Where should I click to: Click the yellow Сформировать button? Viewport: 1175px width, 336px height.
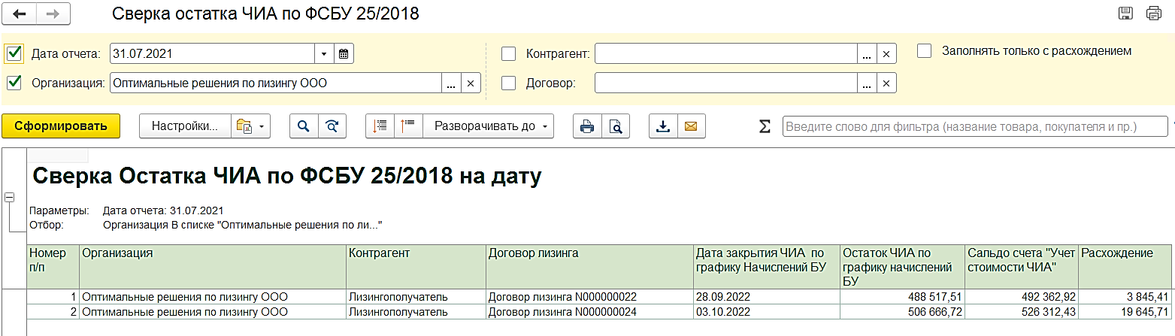[x=61, y=126]
